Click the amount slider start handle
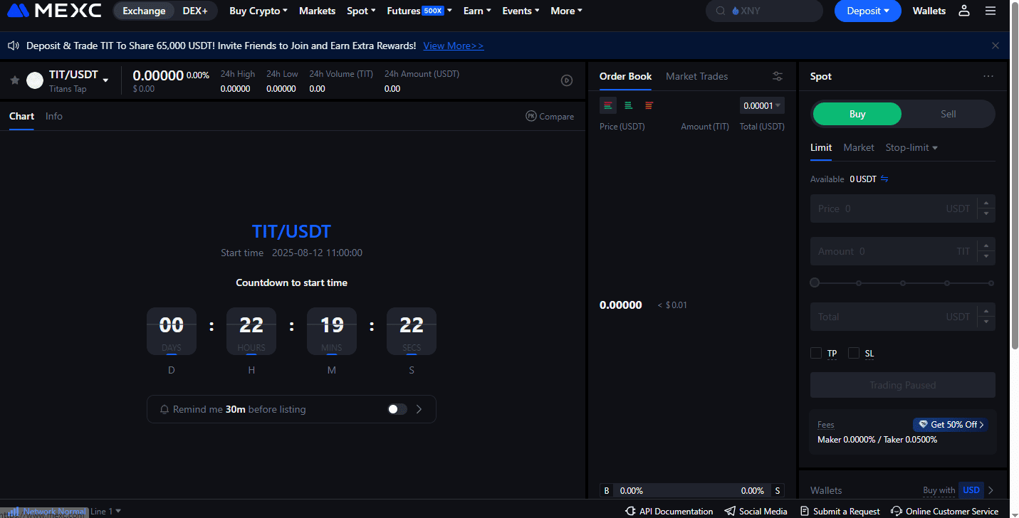The image size is (1019, 518). pyautogui.click(x=815, y=282)
